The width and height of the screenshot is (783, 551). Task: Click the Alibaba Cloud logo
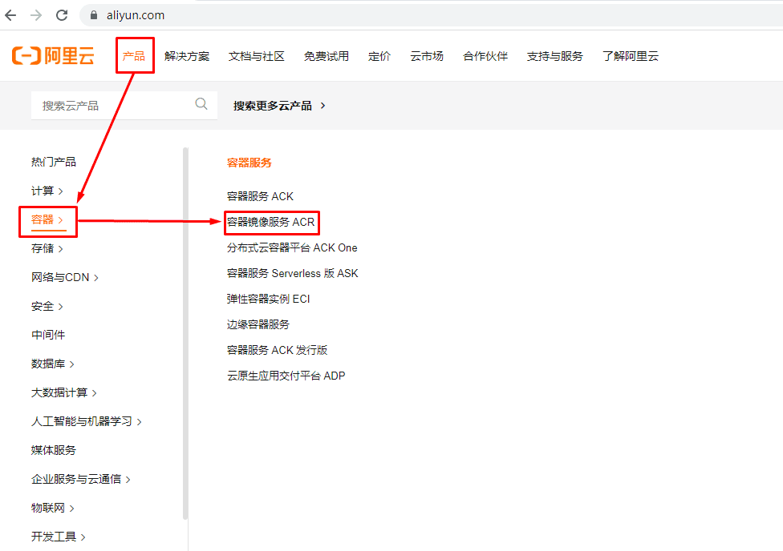tap(53, 56)
